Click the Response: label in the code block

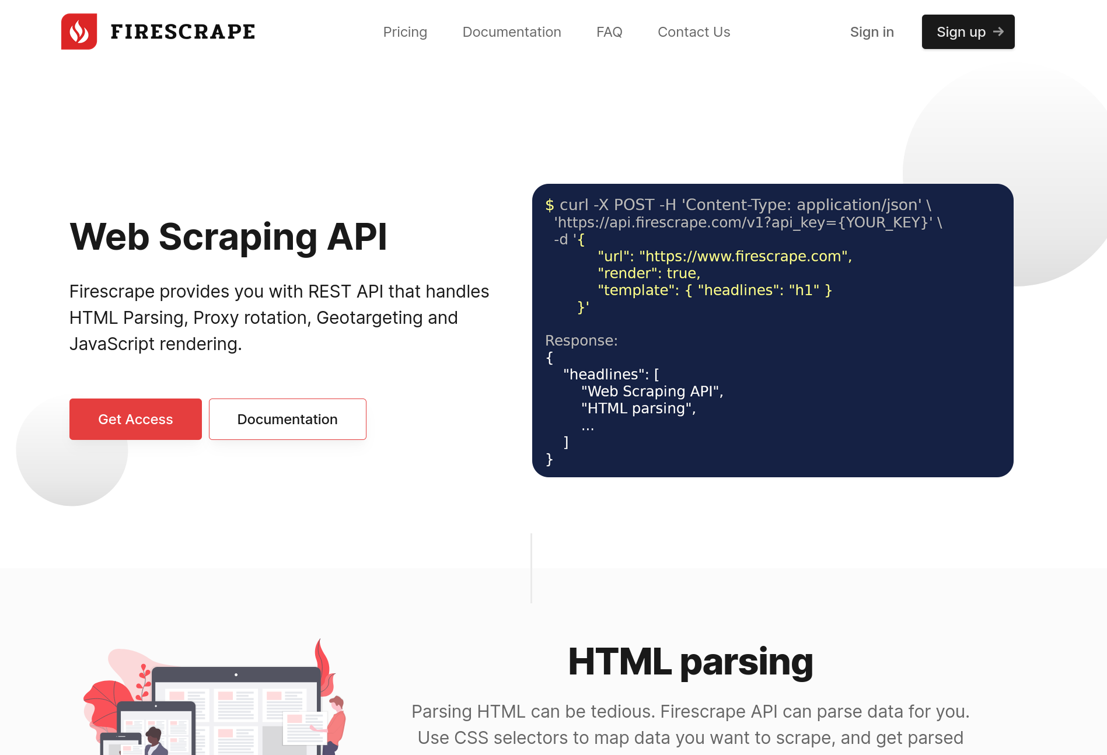coord(581,341)
